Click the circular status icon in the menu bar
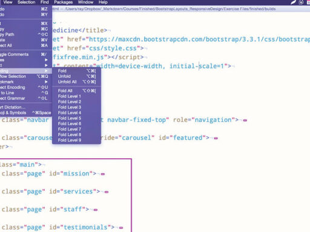310x232 pixels. (301, 2)
